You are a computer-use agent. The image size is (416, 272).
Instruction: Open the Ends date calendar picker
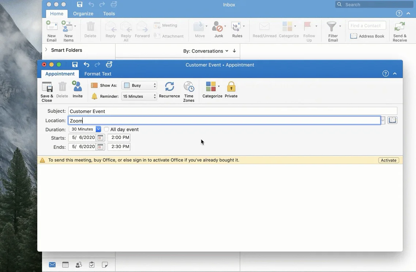click(100, 147)
